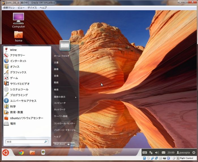Click the keyboard input method indicator
The height and width of the screenshot is (162, 198).
(x=145, y=152)
